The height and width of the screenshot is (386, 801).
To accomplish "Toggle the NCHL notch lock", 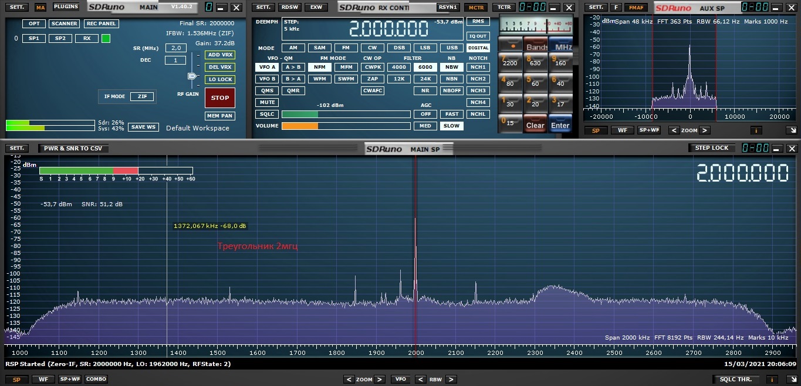I will [478, 114].
